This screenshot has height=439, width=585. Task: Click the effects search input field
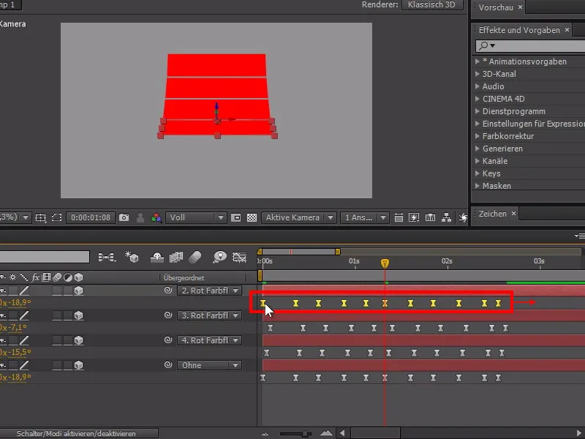[x=529, y=45]
